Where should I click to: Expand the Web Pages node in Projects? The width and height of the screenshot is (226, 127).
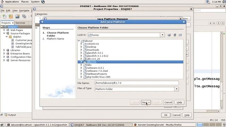tap(4, 30)
